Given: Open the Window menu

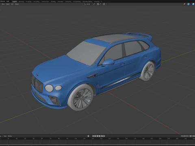Looking at the screenshot, I should 2,1.
